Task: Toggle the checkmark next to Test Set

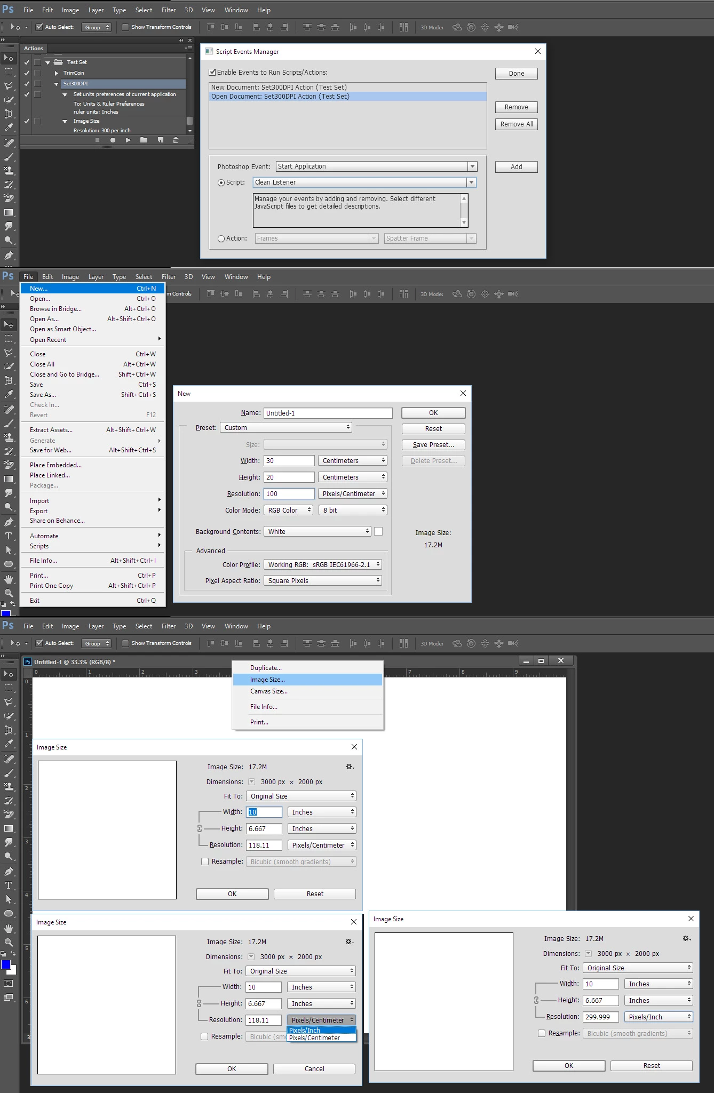Action: coord(26,62)
